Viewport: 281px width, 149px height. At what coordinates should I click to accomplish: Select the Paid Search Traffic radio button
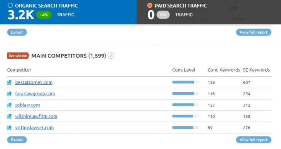pyautogui.click(x=150, y=5)
